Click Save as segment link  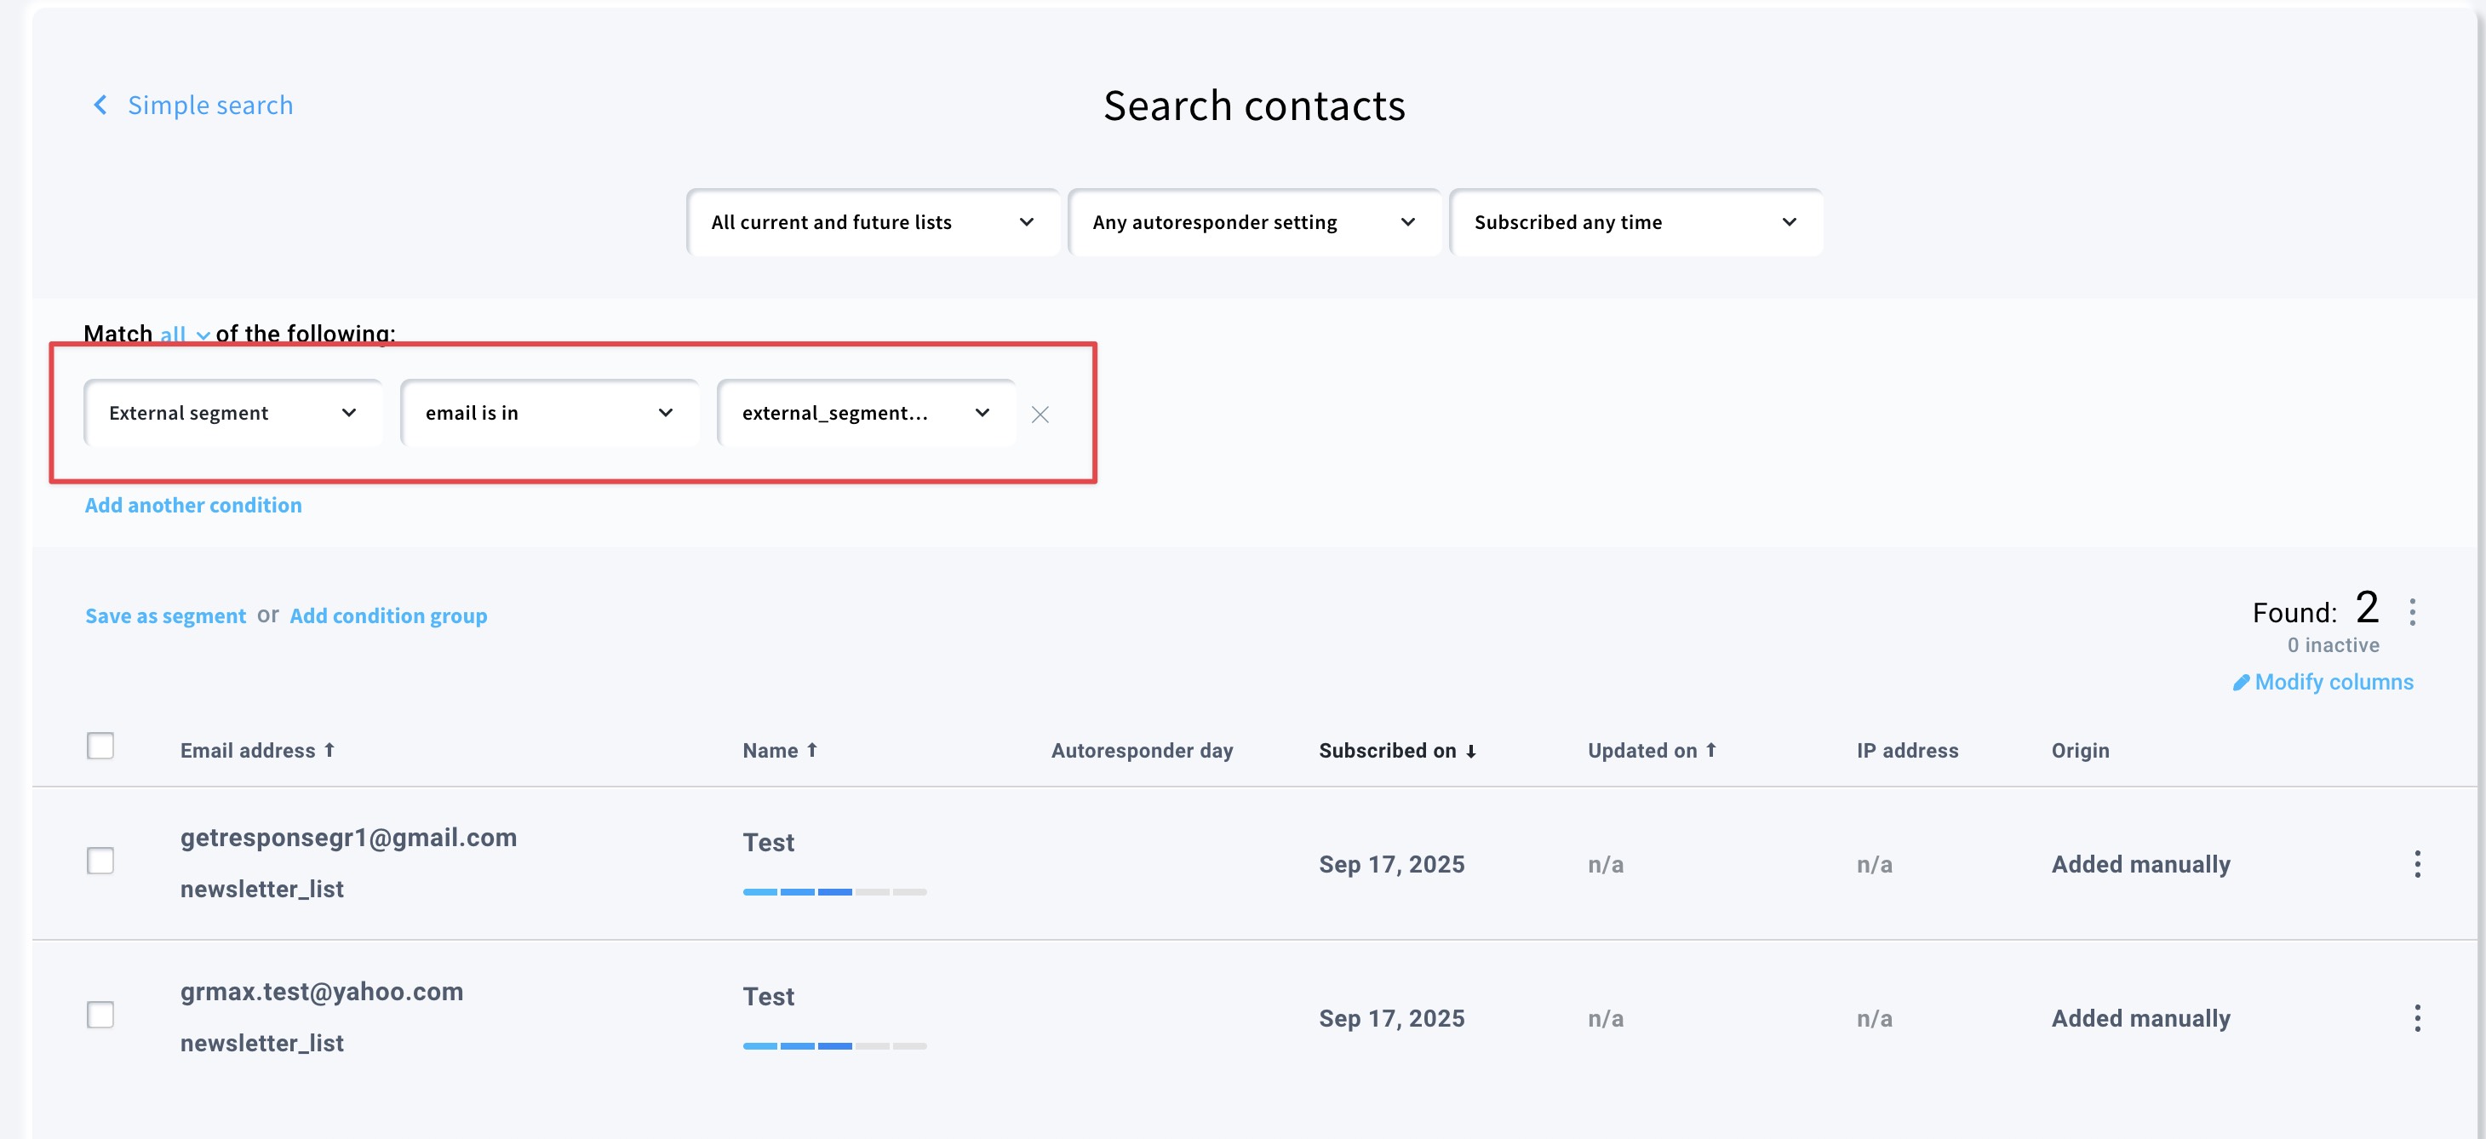[x=165, y=615]
